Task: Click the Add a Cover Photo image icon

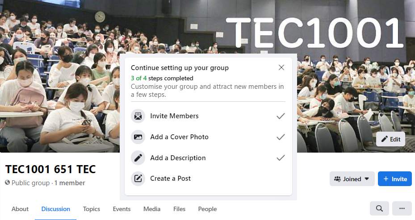Action: point(138,137)
